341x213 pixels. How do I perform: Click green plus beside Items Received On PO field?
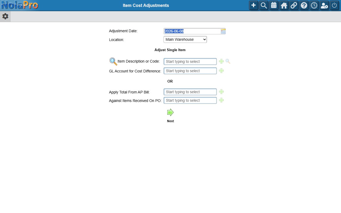[221, 100]
